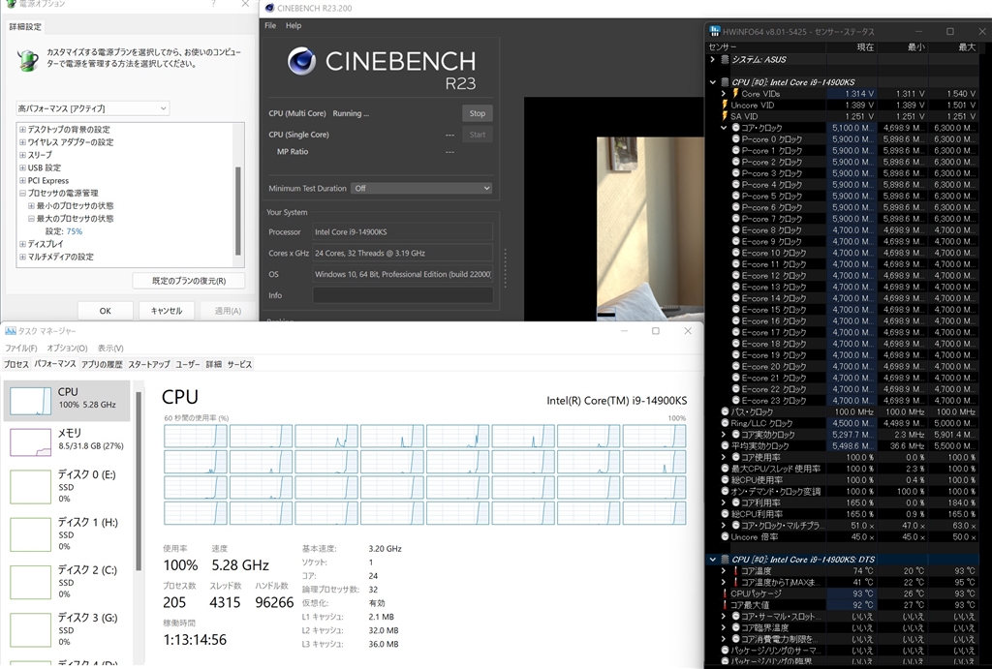Collapse コア・クロック row in HWiNFO
Screen dimensions: 992x669
(724, 128)
